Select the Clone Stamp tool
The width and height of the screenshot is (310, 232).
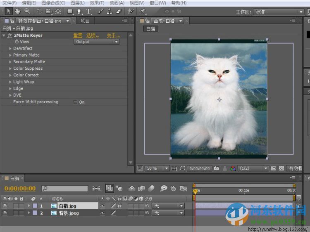click(x=110, y=11)
